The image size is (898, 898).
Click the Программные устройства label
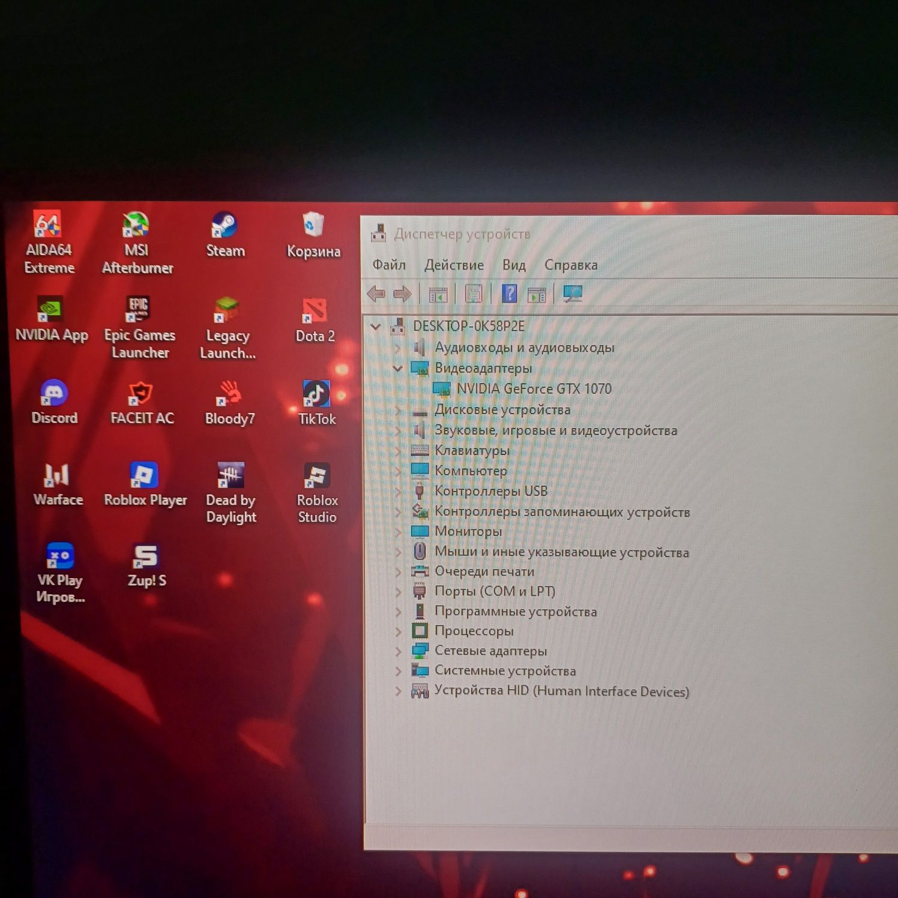(x=516, y=612)
